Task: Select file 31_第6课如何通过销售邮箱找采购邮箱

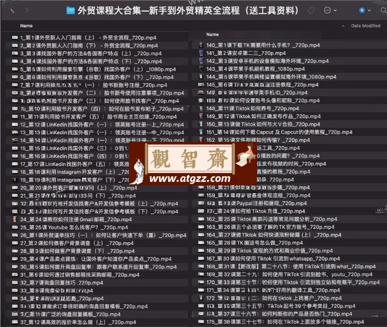Action: (x=80, y=274)
